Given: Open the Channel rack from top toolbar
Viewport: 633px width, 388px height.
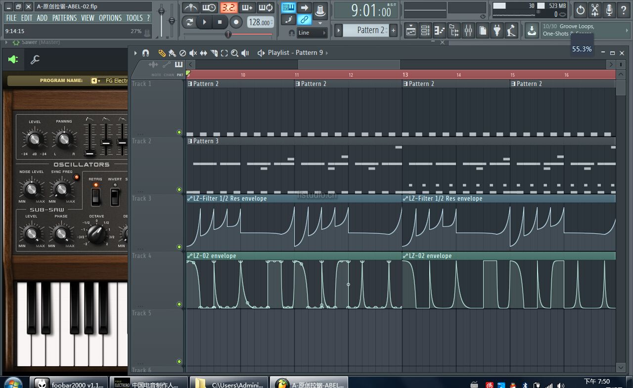Looking at the screenshot, I should (x=425, y=31).
